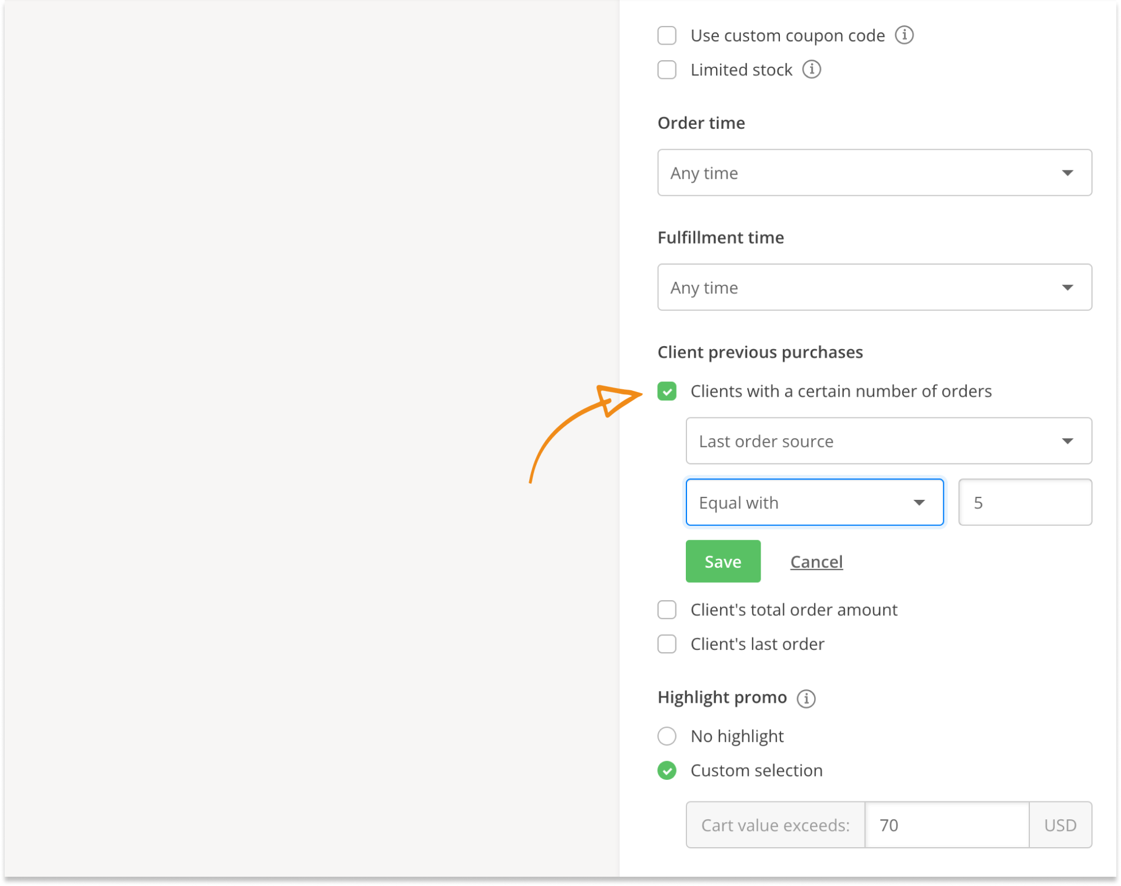This screenshot has height=886, width=1121.
Task: Click the USD currency label
Action: (1060, 825)
